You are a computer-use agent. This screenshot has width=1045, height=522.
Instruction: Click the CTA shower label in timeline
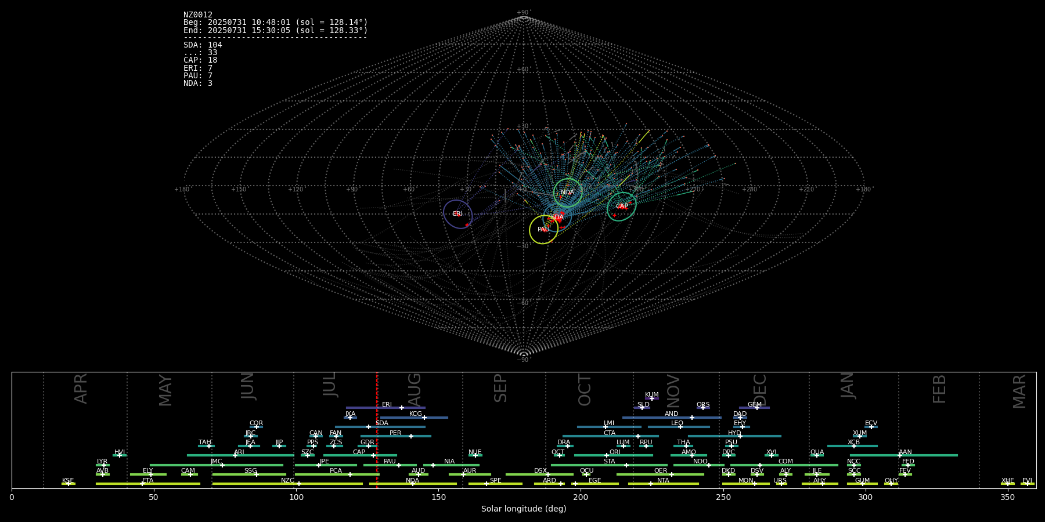click(610, 433)
